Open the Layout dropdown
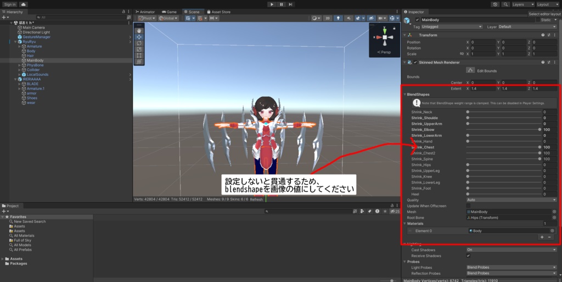The image size is (562, 282). [548, 4]
